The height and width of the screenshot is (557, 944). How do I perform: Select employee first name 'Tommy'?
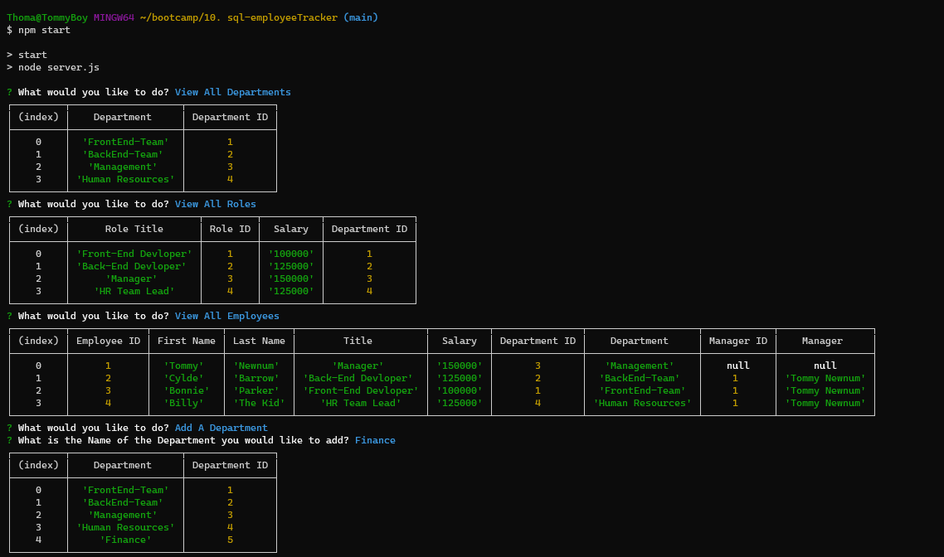(186, 365)
